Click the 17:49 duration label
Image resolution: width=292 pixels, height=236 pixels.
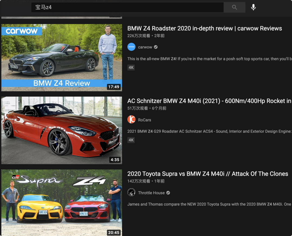[x=114, y=87]
